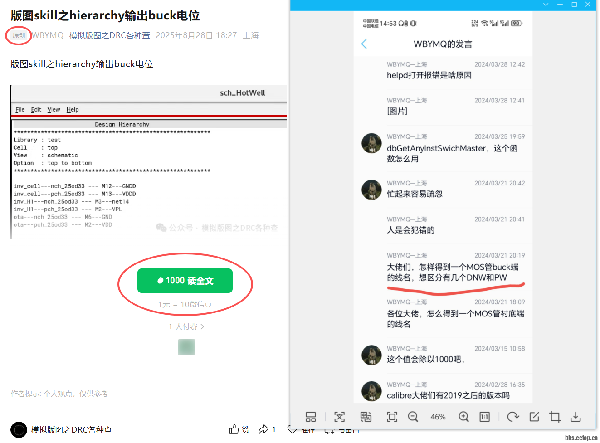600x443 pixels.
Task: Open the 46% zoom level control
Action: tap(438, 417)
